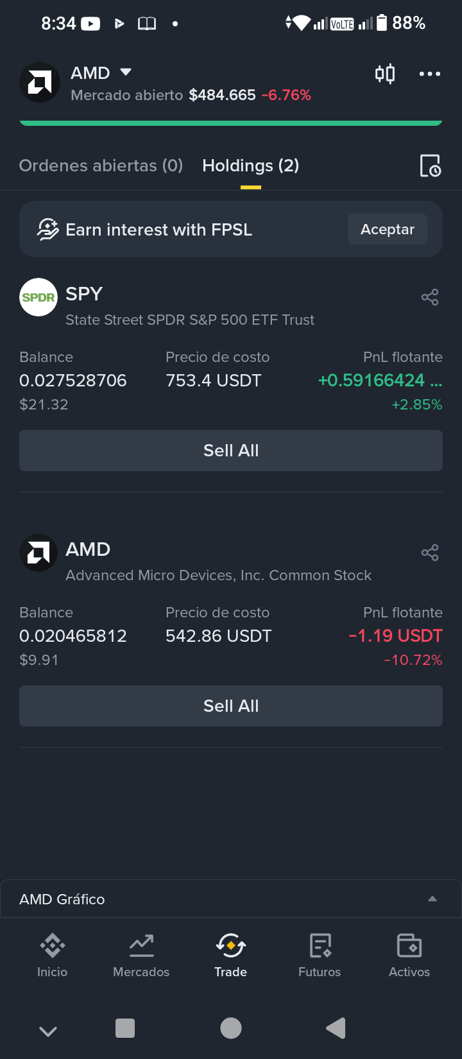Screen dimensions: 462x1059
Task: Sell all AMD holdings
Action: point(231,706)
